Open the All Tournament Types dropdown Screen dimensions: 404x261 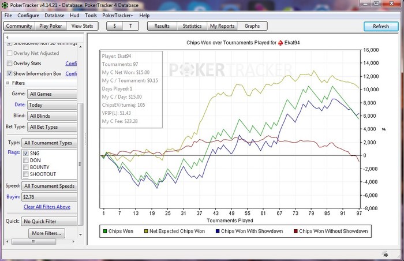pos(49,143)
